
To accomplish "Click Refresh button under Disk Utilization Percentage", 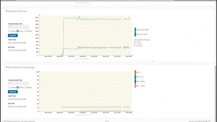I will pyautogui.click(x=13, y=92).
